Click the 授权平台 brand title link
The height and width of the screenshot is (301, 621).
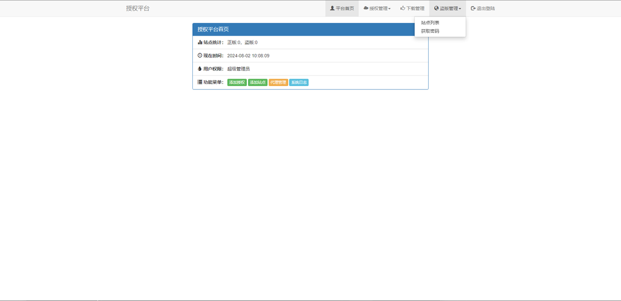[x=138, y=8]
